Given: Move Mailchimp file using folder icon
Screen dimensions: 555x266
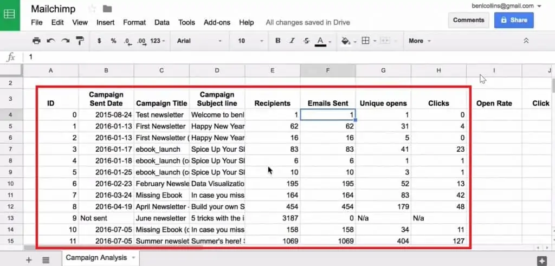Looking at the screenshot, I should 107,9.
